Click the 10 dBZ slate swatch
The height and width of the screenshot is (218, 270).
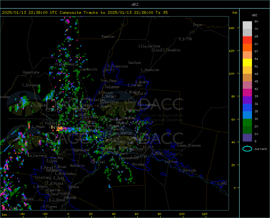click(247, 137)
